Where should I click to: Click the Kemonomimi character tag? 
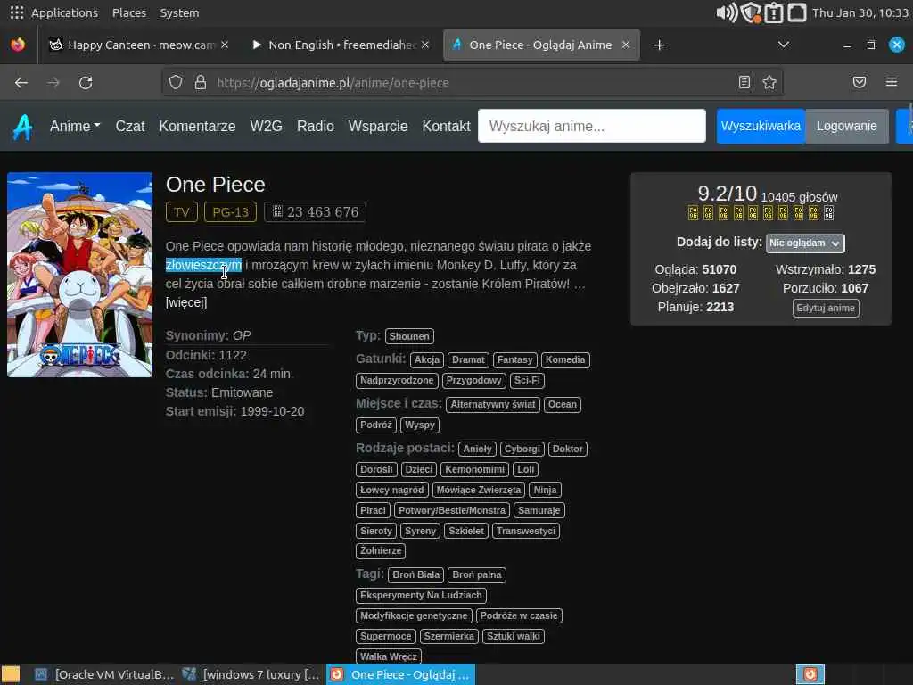click(x=474, y=469)
